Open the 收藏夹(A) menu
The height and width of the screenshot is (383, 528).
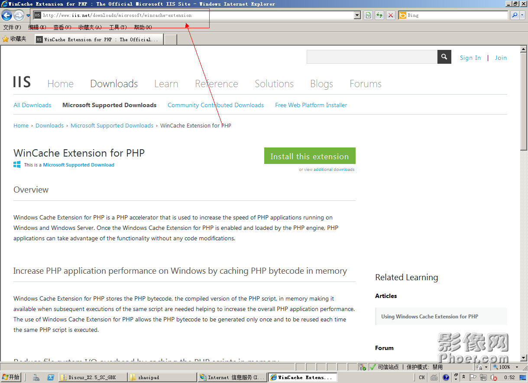coord(90,27)
